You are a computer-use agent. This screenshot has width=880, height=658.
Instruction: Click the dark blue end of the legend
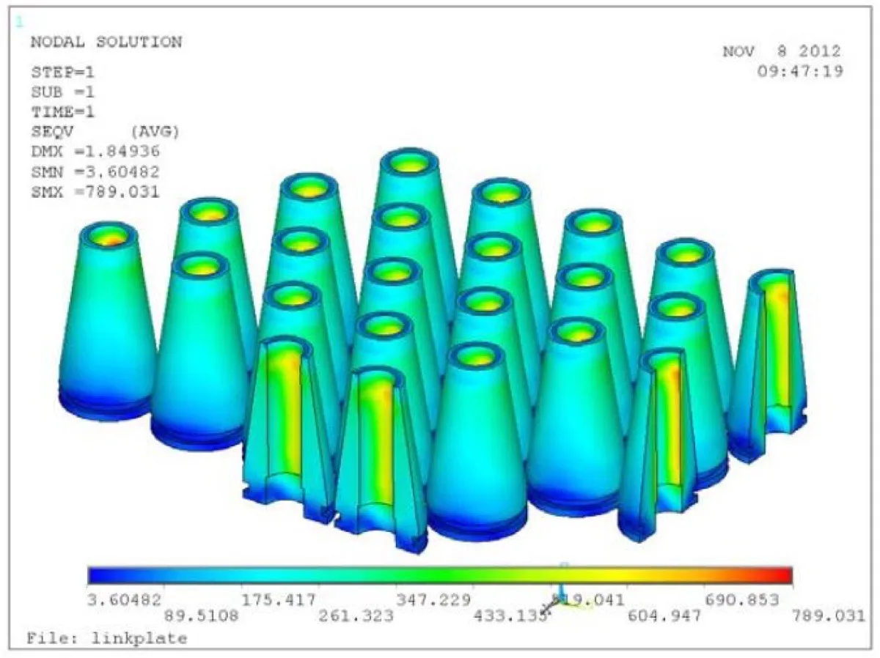[101, 575]
